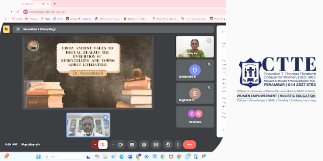Open the Windows Start menu
This screenshot has width=323, height=161.
(x=38, y=157)
